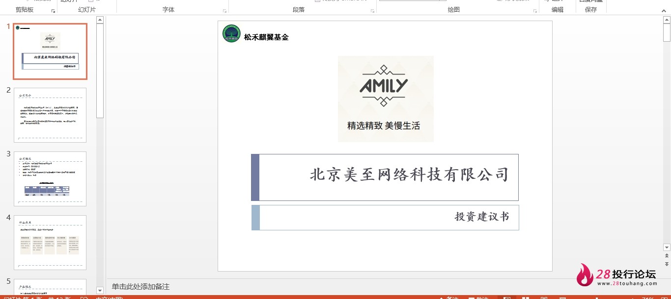Click the main slide area scroll-down arrow
This screenshot has height=299, width=671.
(667, 248)
